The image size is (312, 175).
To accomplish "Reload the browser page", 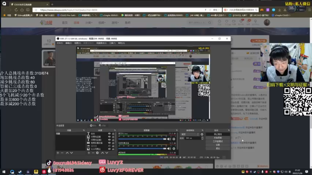I will (x=16, y=10).
